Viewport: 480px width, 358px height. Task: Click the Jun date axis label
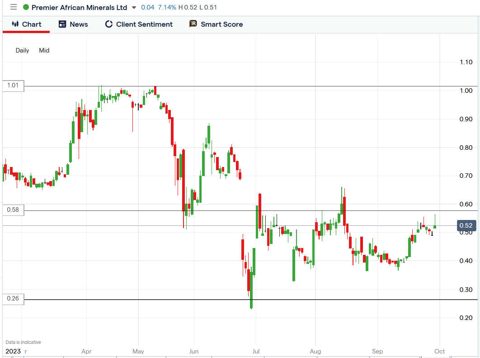click(194, 351)
